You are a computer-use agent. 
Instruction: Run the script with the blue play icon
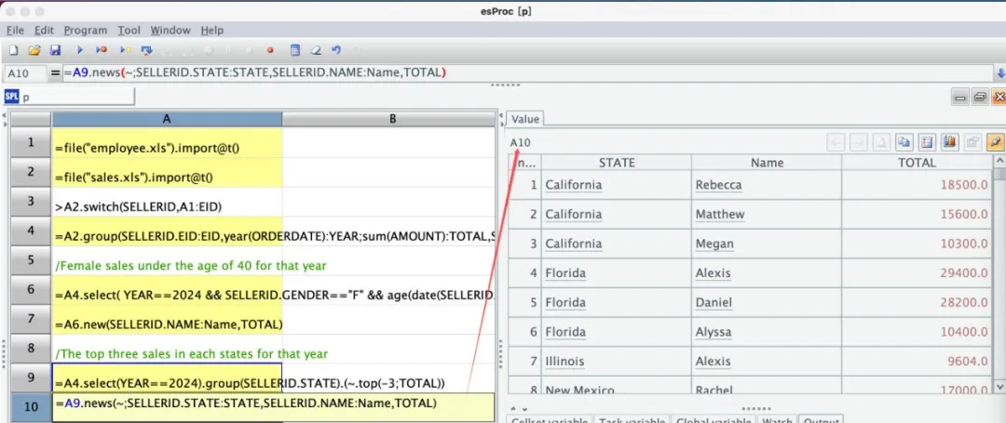pyautogui.click(x=80, y=50)
